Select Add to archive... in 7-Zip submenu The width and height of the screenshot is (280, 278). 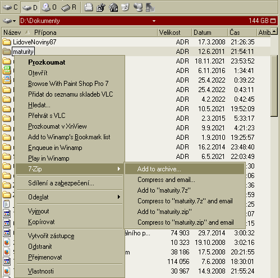click(185, 169)
